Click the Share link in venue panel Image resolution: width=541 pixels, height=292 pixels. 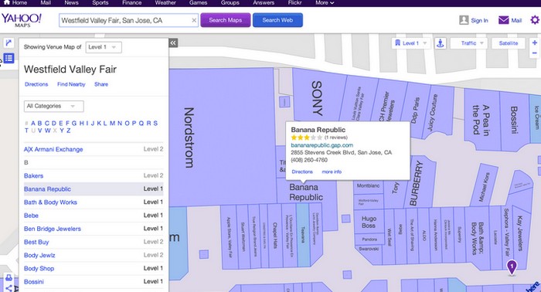coord(101,84)
